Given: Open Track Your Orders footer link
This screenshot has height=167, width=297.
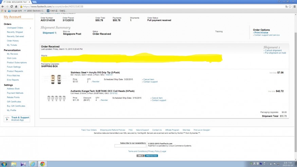Looking at the screenshot, I should 89,130.
